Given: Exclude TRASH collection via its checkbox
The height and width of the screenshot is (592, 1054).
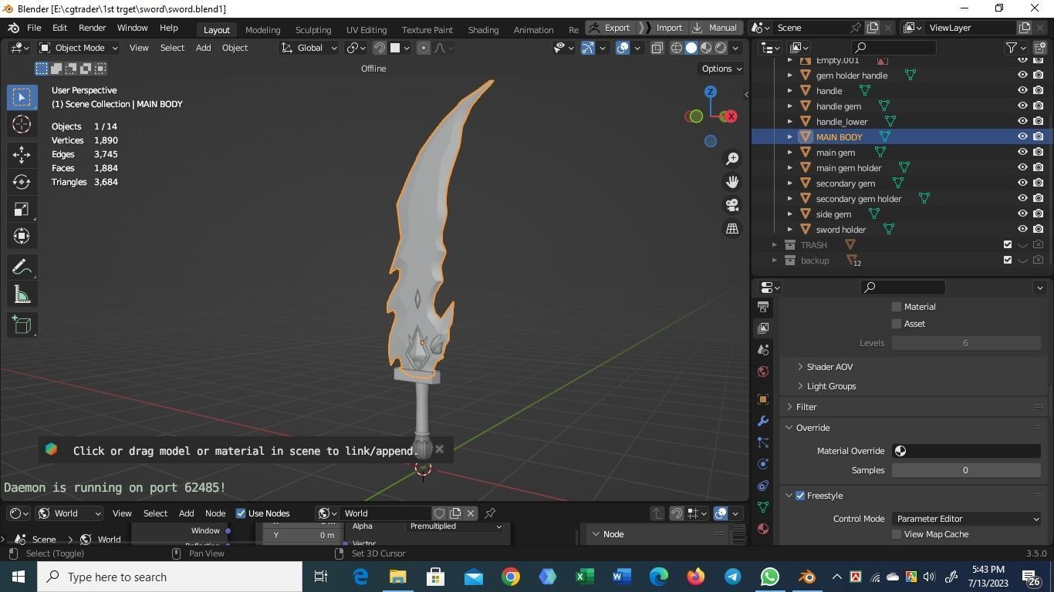Looking at the screenshot, I should pos(1007,244).
